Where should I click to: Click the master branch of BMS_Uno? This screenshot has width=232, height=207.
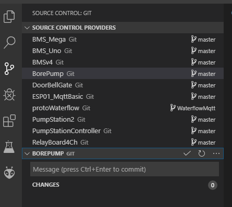tap(203, 51)
